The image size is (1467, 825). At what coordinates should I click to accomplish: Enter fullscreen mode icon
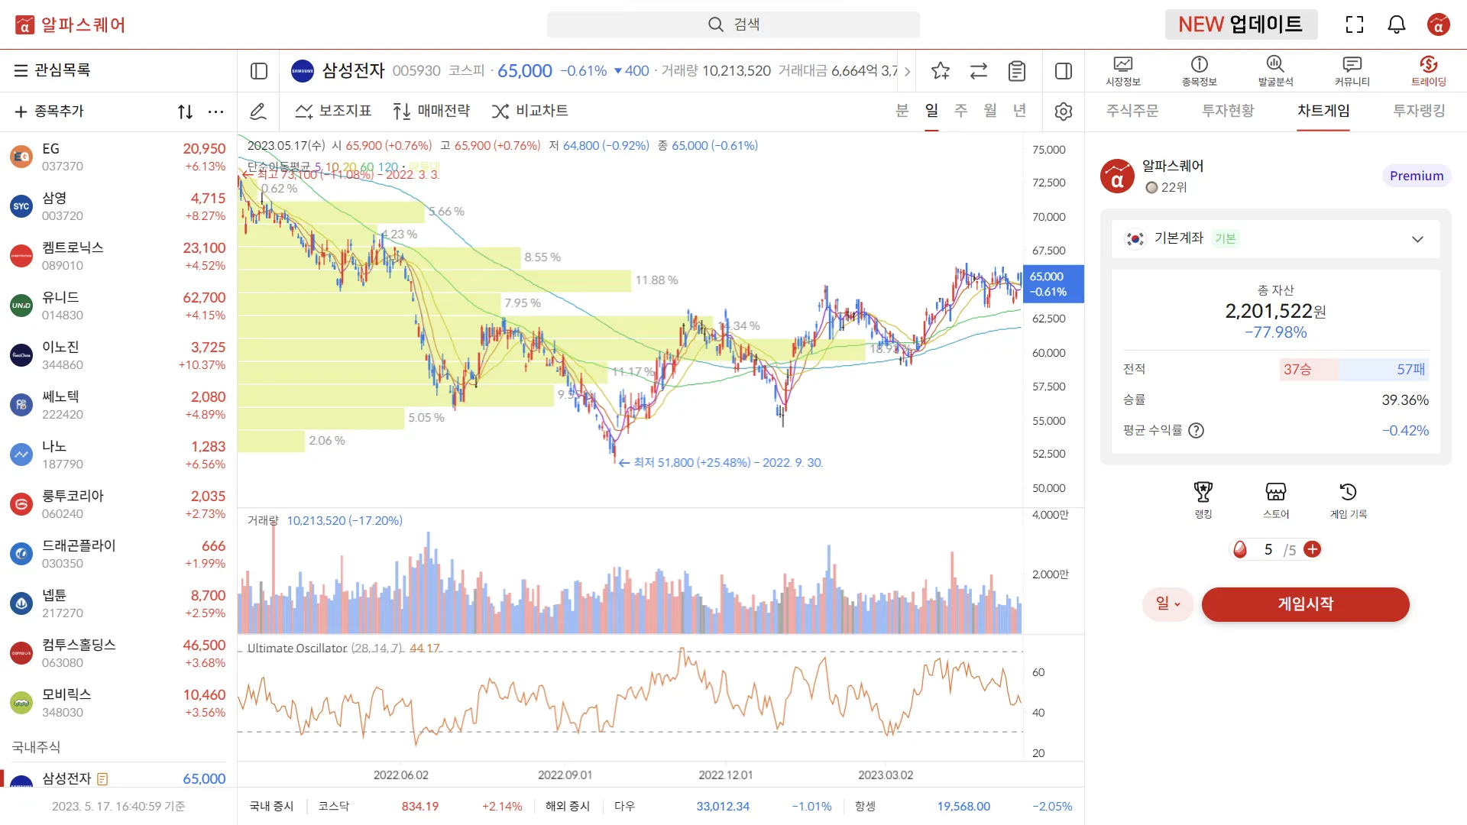tap(1354, 24)
